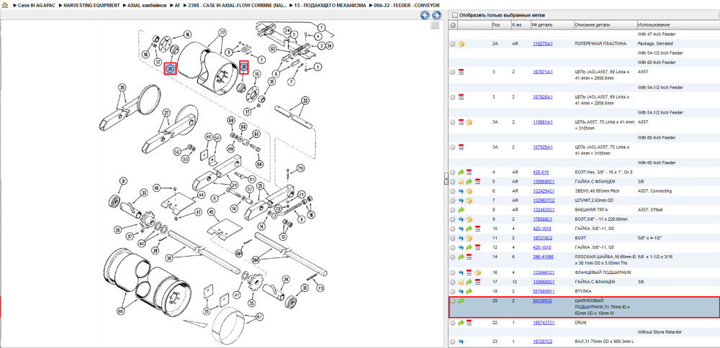
Task: Open part number link 426-616
Action: (541, 173)
